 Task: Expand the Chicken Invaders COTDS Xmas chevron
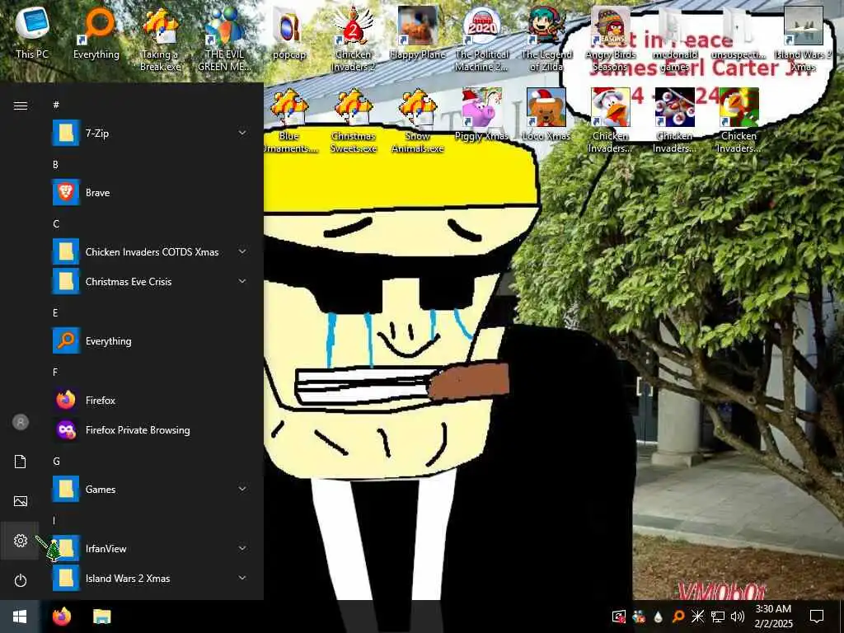tap(242, 251)
